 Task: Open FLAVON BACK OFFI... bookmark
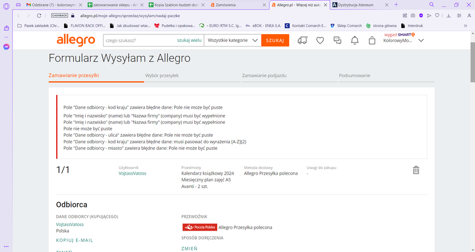pyautogui.click(x=85, y=26)
